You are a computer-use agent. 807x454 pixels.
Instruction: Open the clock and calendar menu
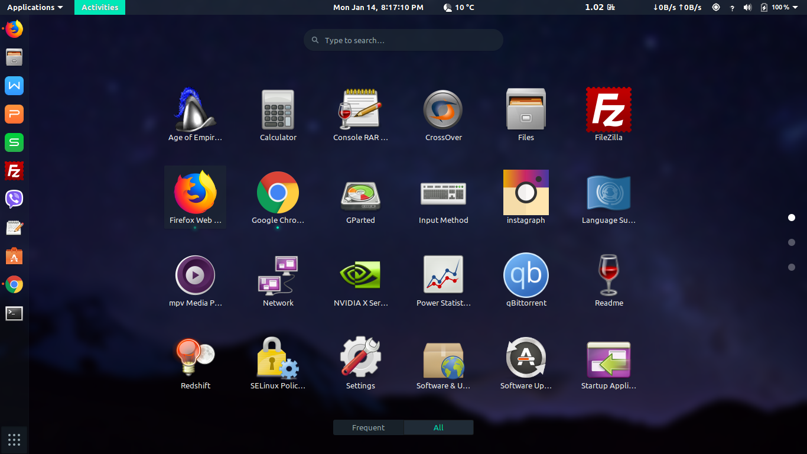378,7
